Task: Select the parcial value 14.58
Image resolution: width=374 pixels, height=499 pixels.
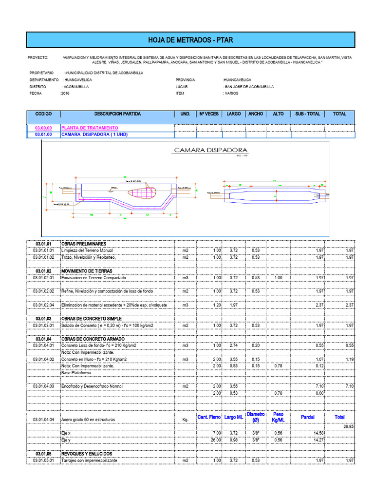Action: coord(318,433)
